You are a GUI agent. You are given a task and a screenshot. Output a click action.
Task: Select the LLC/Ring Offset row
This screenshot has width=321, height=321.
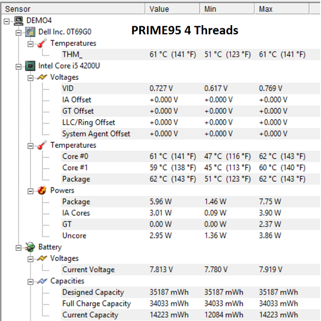pyautogui.click(x=190, y=123)
